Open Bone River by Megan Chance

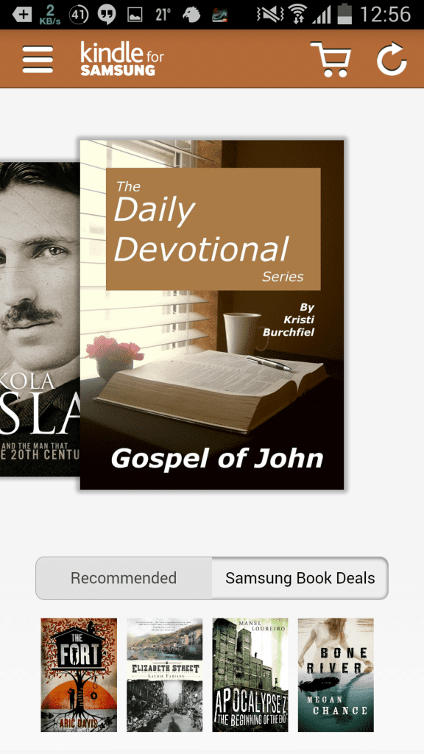pos(336,674)
